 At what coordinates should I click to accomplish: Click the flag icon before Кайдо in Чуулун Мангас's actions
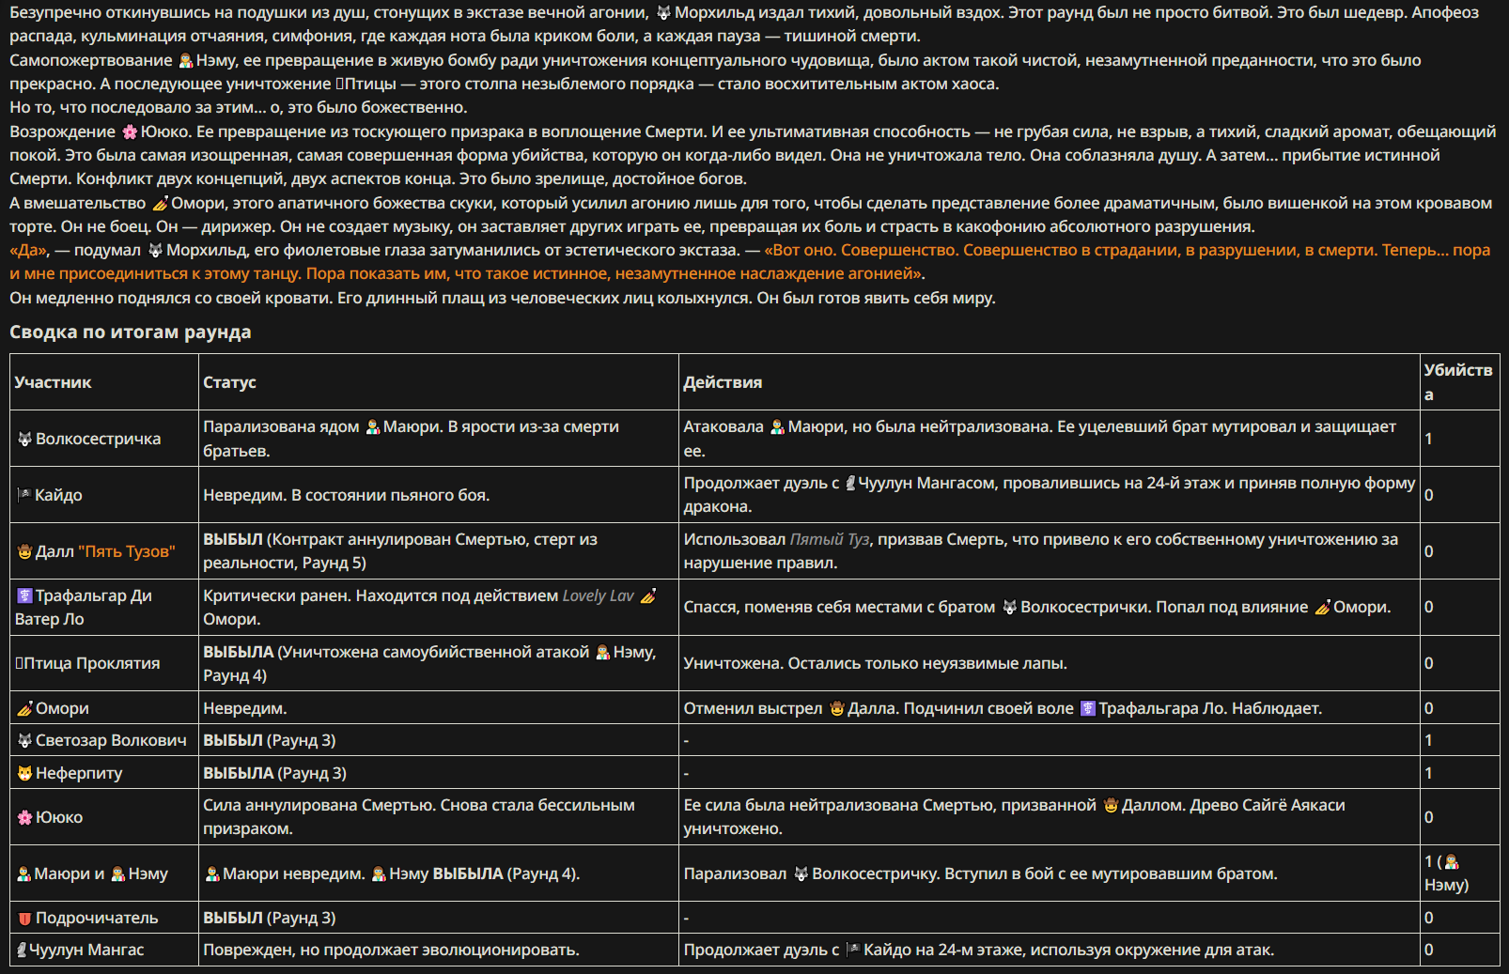(x=853, y=950)
